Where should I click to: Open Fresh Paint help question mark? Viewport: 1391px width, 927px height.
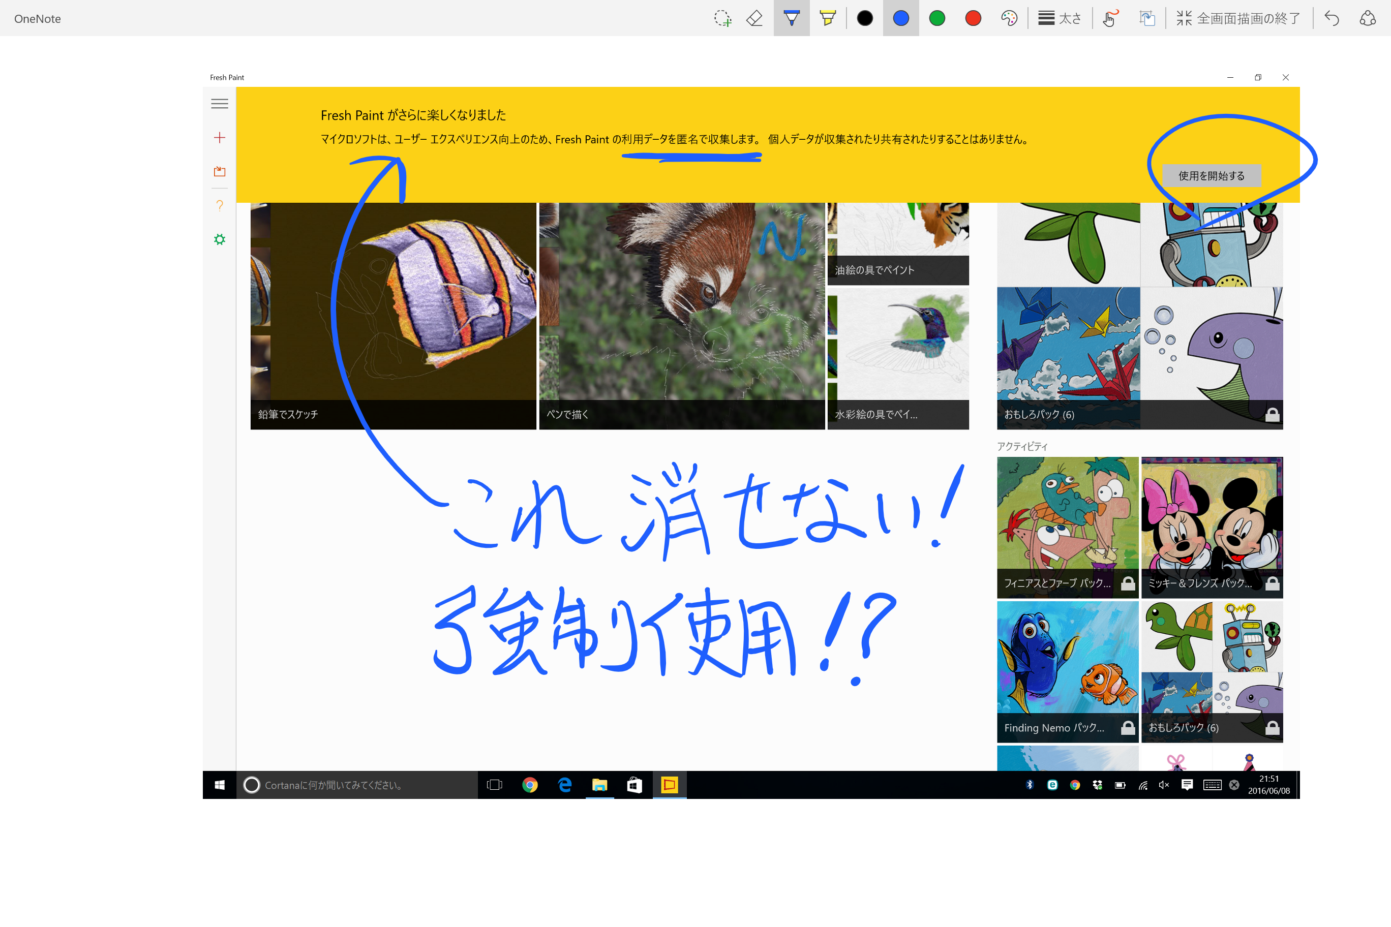point(220,206)
